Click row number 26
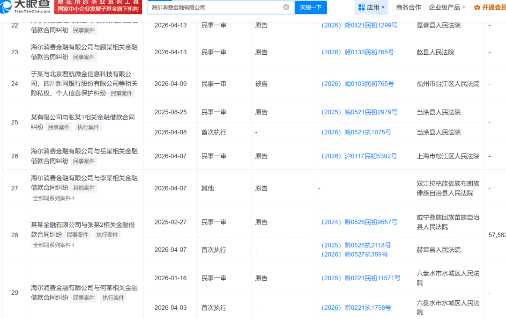The width and height of the screenshot is (506, 319). click(x=15, y=156)
